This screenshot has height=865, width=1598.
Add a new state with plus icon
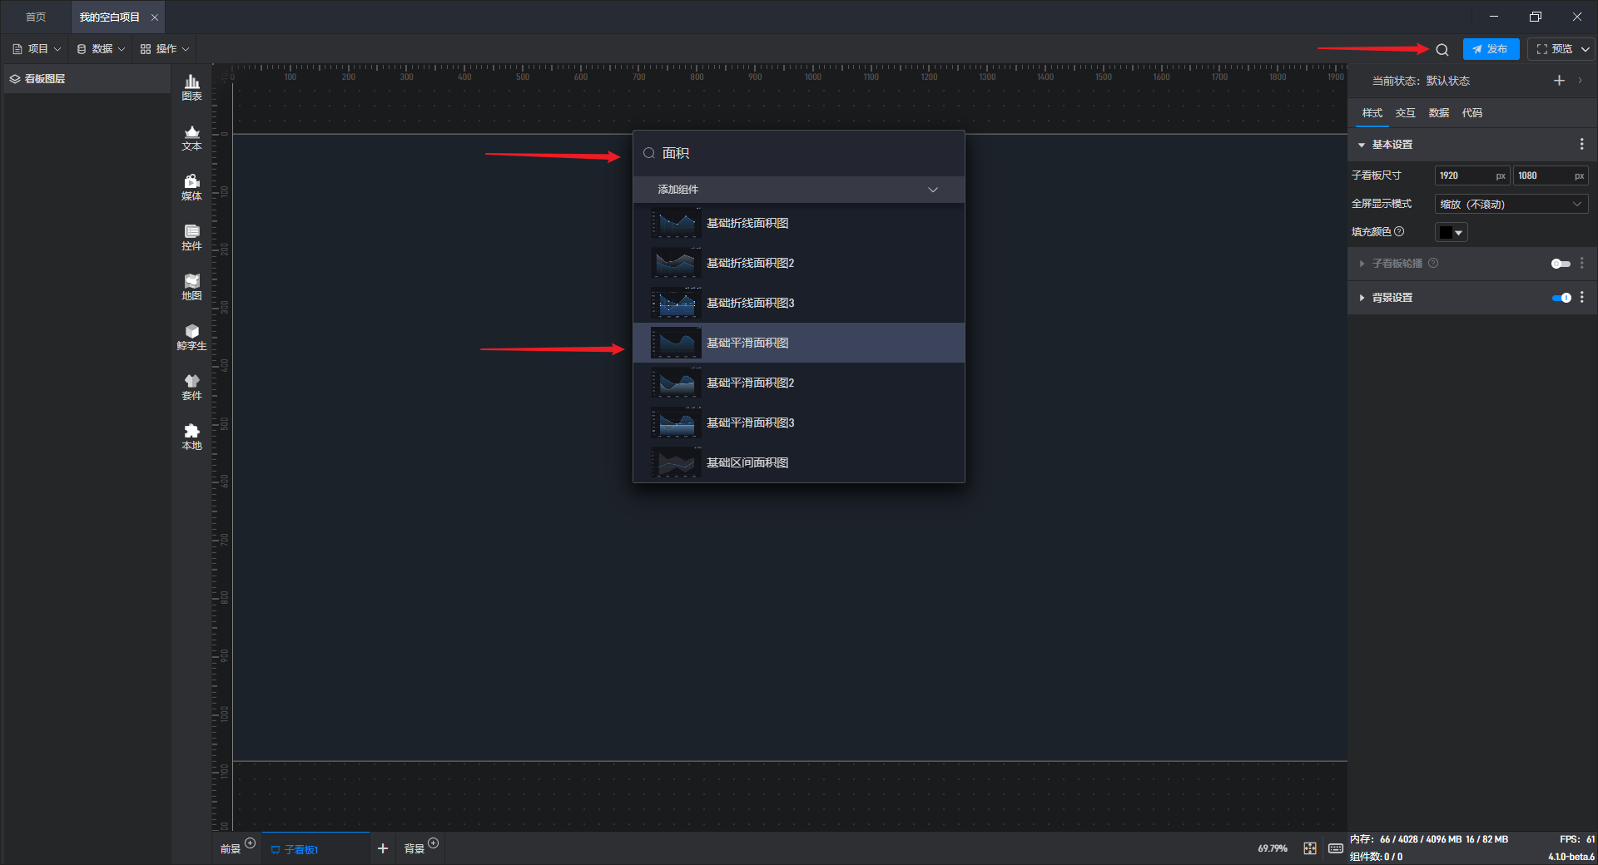pyautogui.click(x=1559, y=81)
